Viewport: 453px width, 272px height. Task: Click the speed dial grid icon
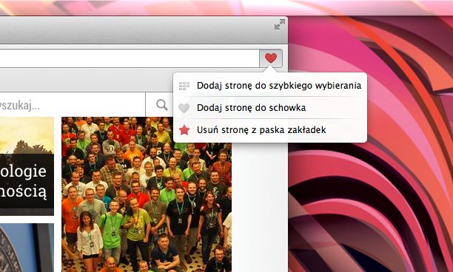pos(184,86)
